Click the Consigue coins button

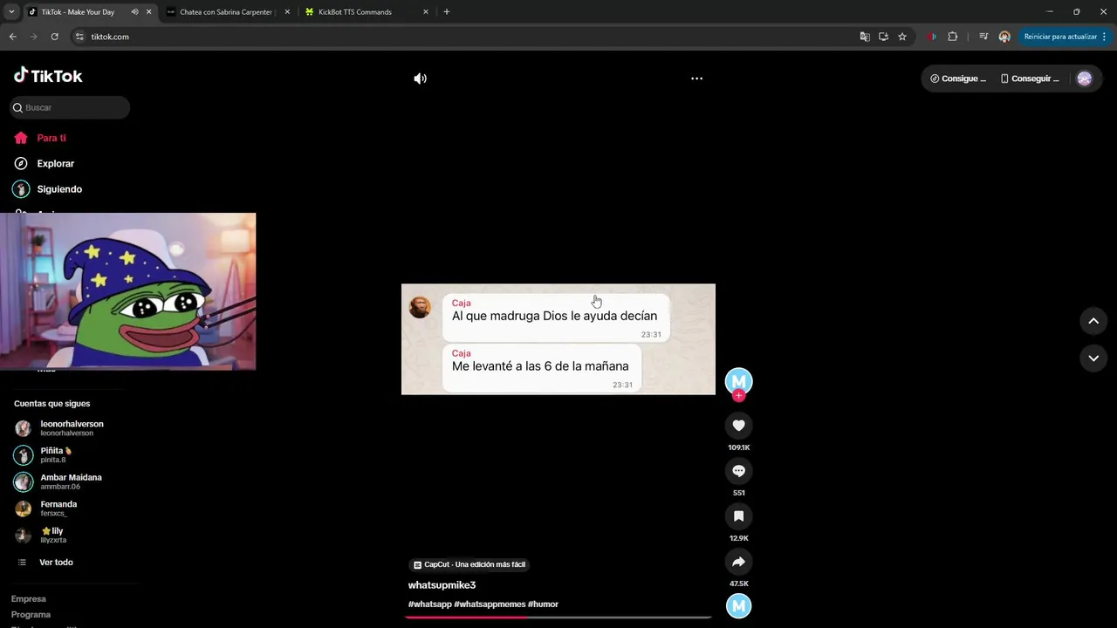pyautogui.click(x=958, y=78)
